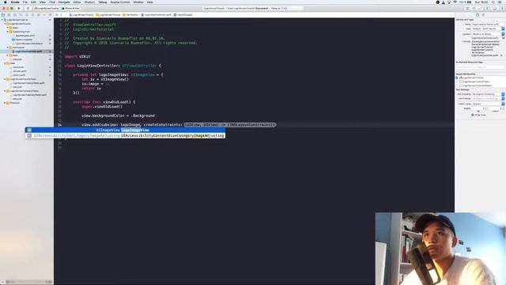Open the Indent Using dropdown
The height and width of the screenshot is (285, 506).
(x=488, y=104)
